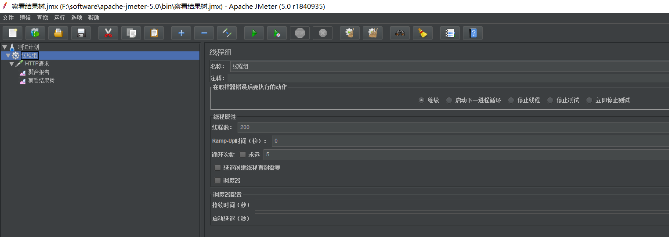Select the 继续 radio button

click(421, 100)
